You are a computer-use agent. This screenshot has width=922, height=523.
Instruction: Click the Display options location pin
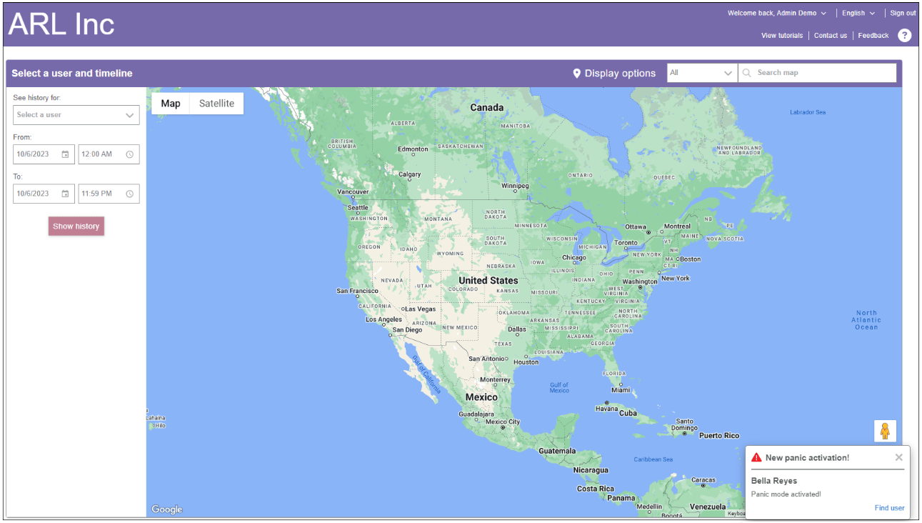point(577,74)
